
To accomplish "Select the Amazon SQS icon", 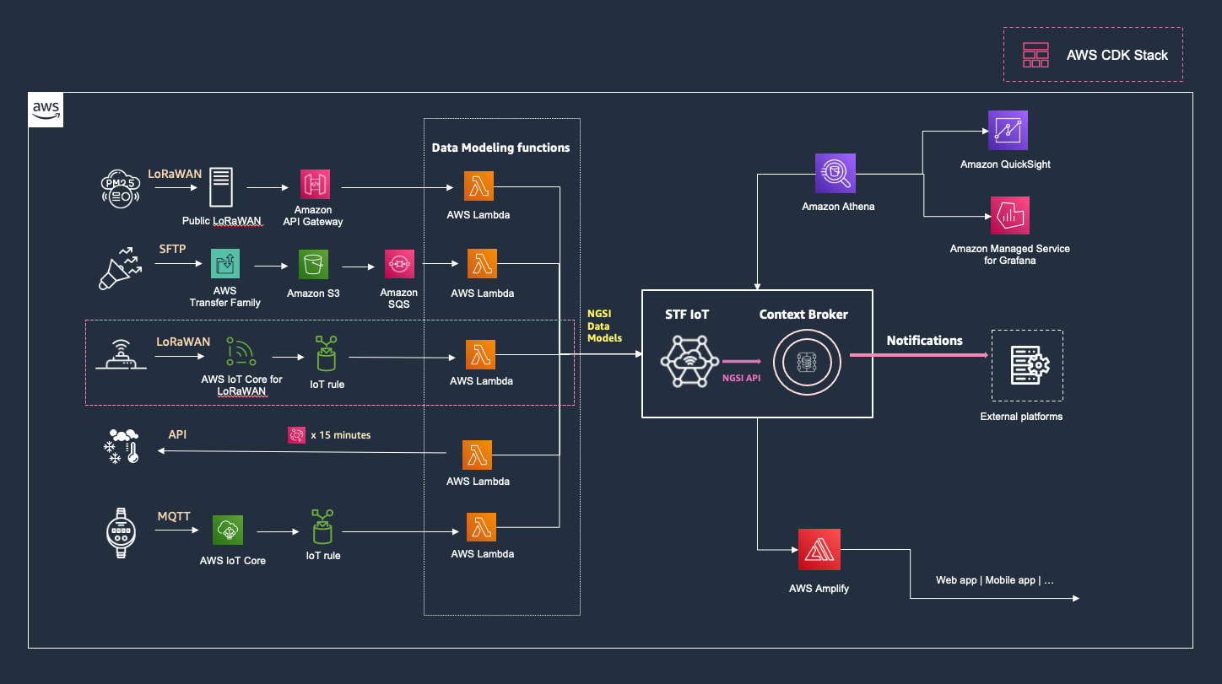I will 398,264.
